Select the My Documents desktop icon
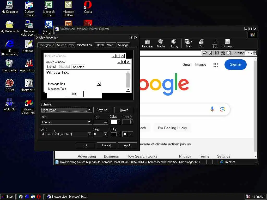The width and height of the screenshot is (267, 200). 10,27
